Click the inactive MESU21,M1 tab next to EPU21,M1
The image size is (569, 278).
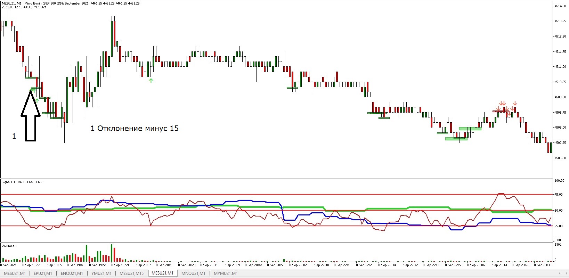[15, 273]
